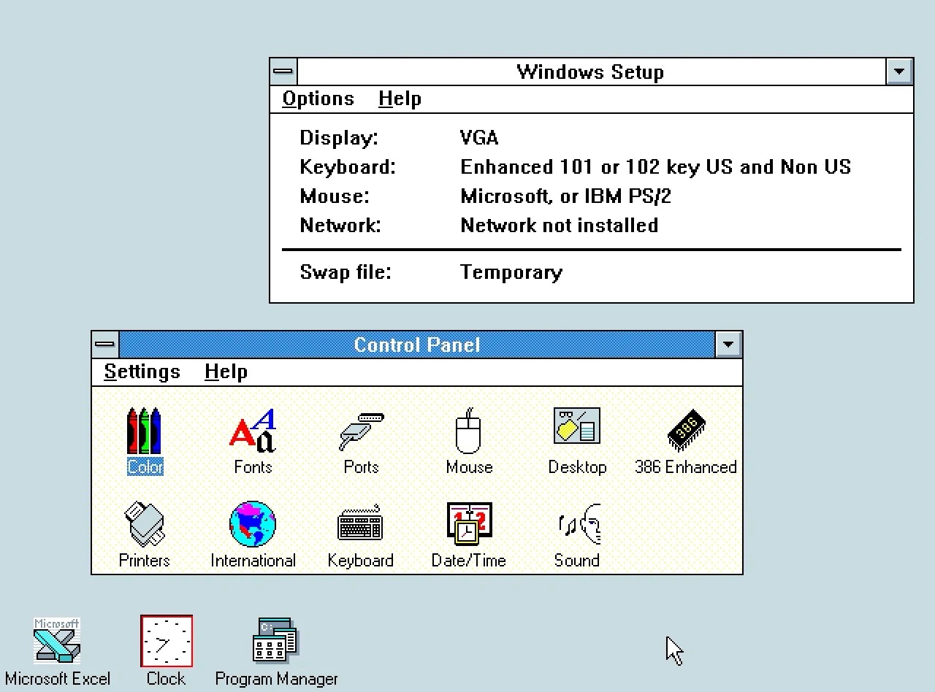
Task: Click the 'Network:' label in Windows Setup
Action: (x=340, y=226)
